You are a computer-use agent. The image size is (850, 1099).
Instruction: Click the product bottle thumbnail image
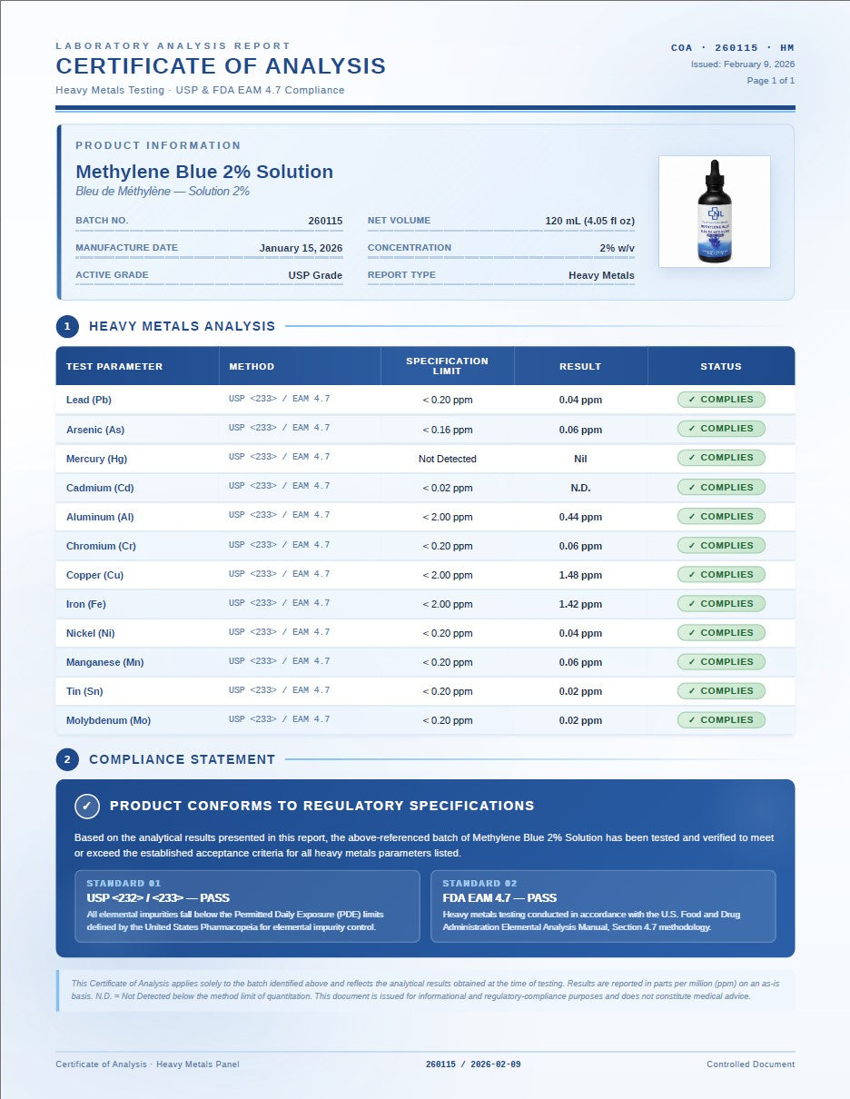pos(715,212)
